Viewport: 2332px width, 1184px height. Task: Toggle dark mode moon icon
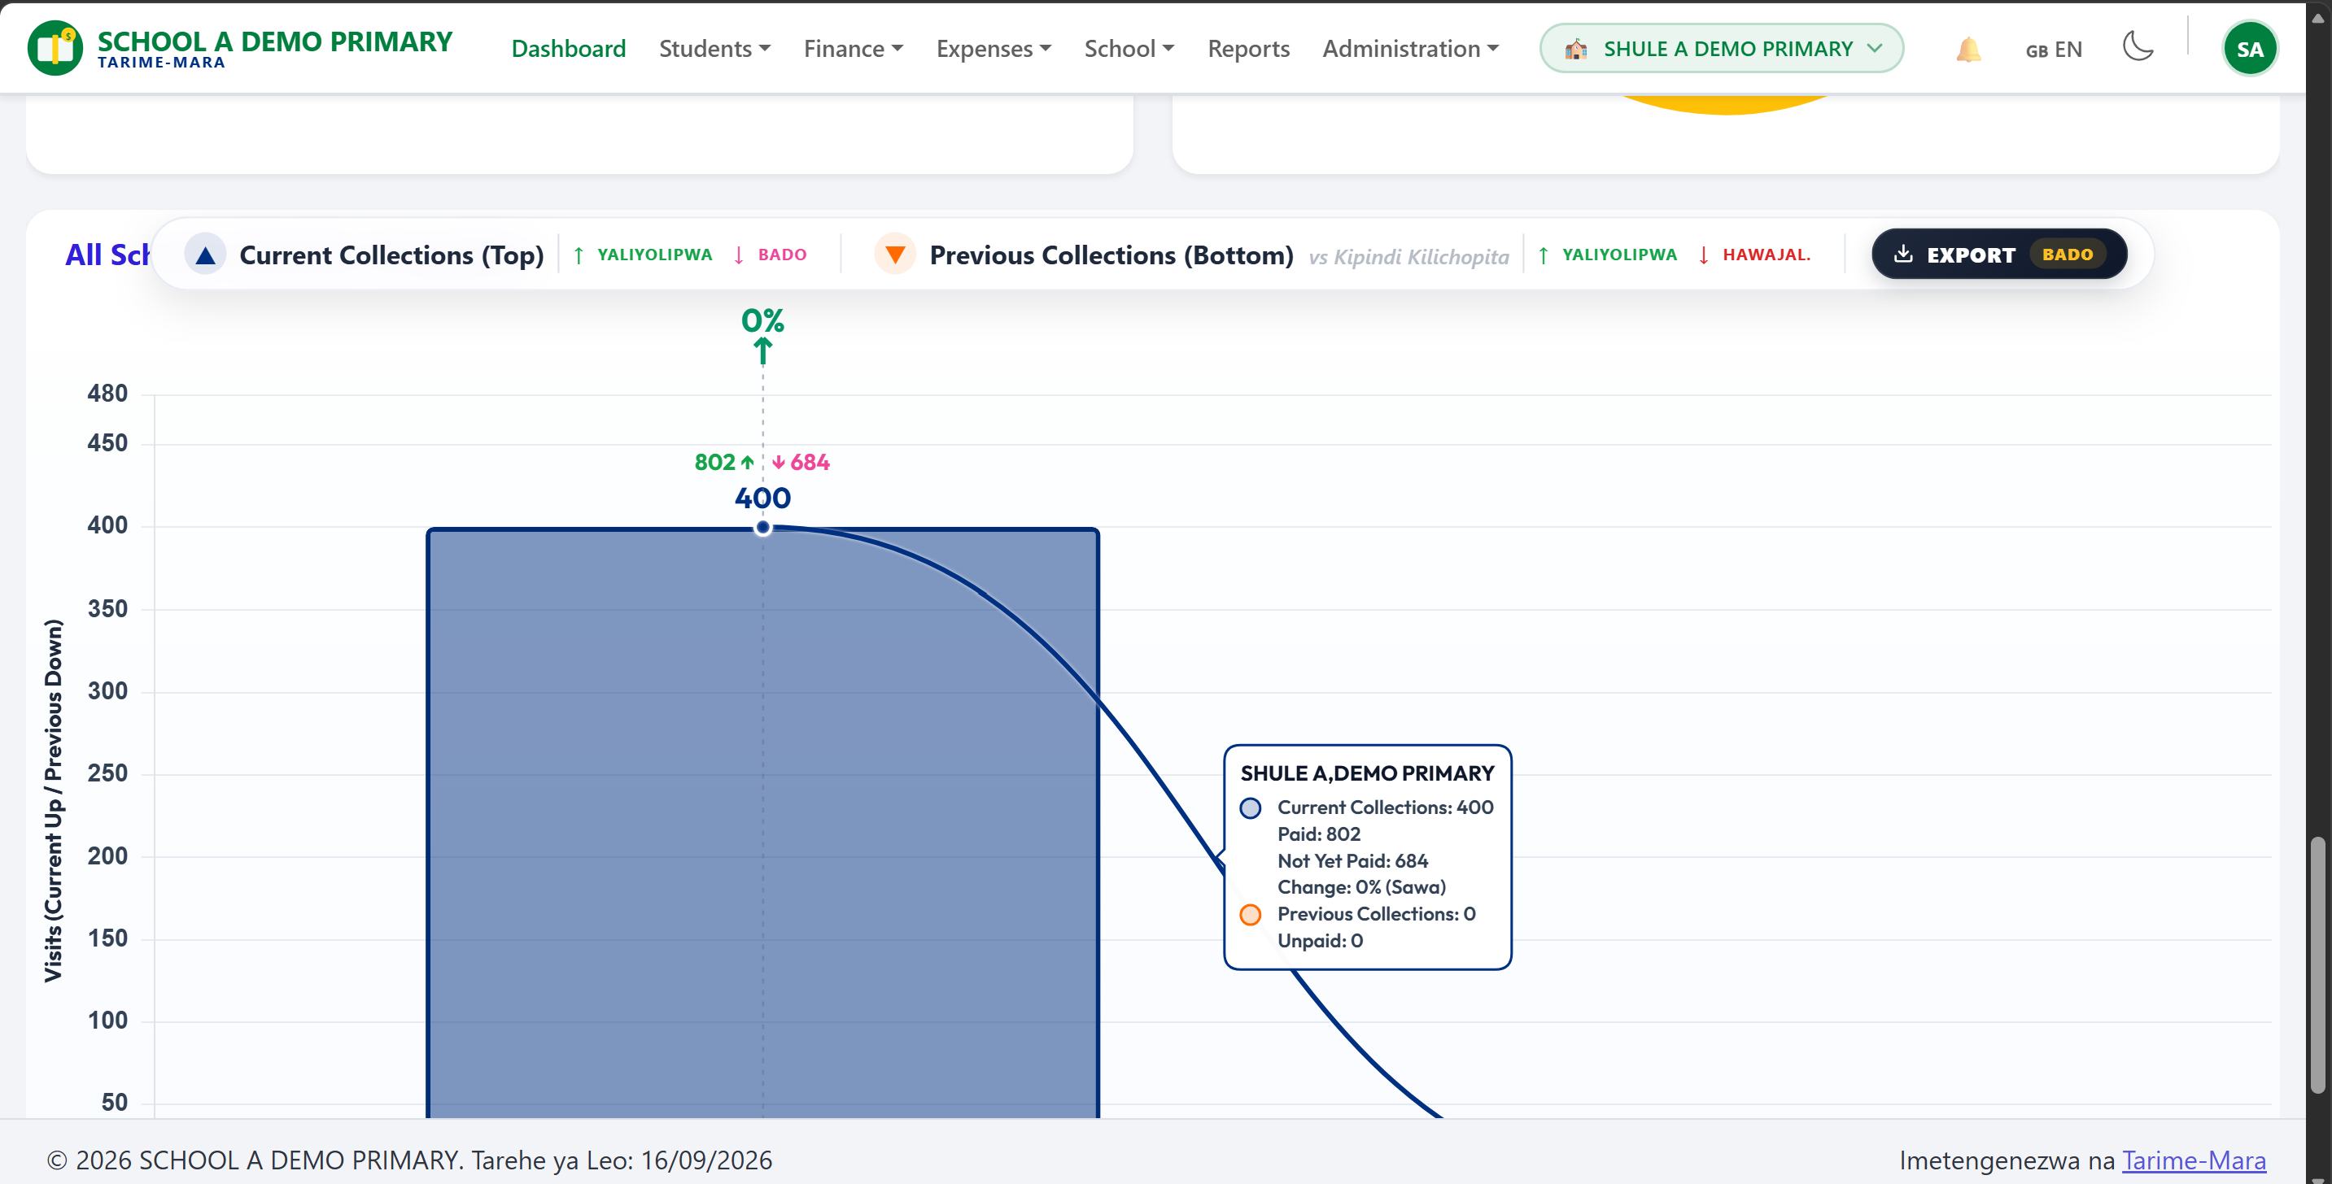(x=2138, y=46)
